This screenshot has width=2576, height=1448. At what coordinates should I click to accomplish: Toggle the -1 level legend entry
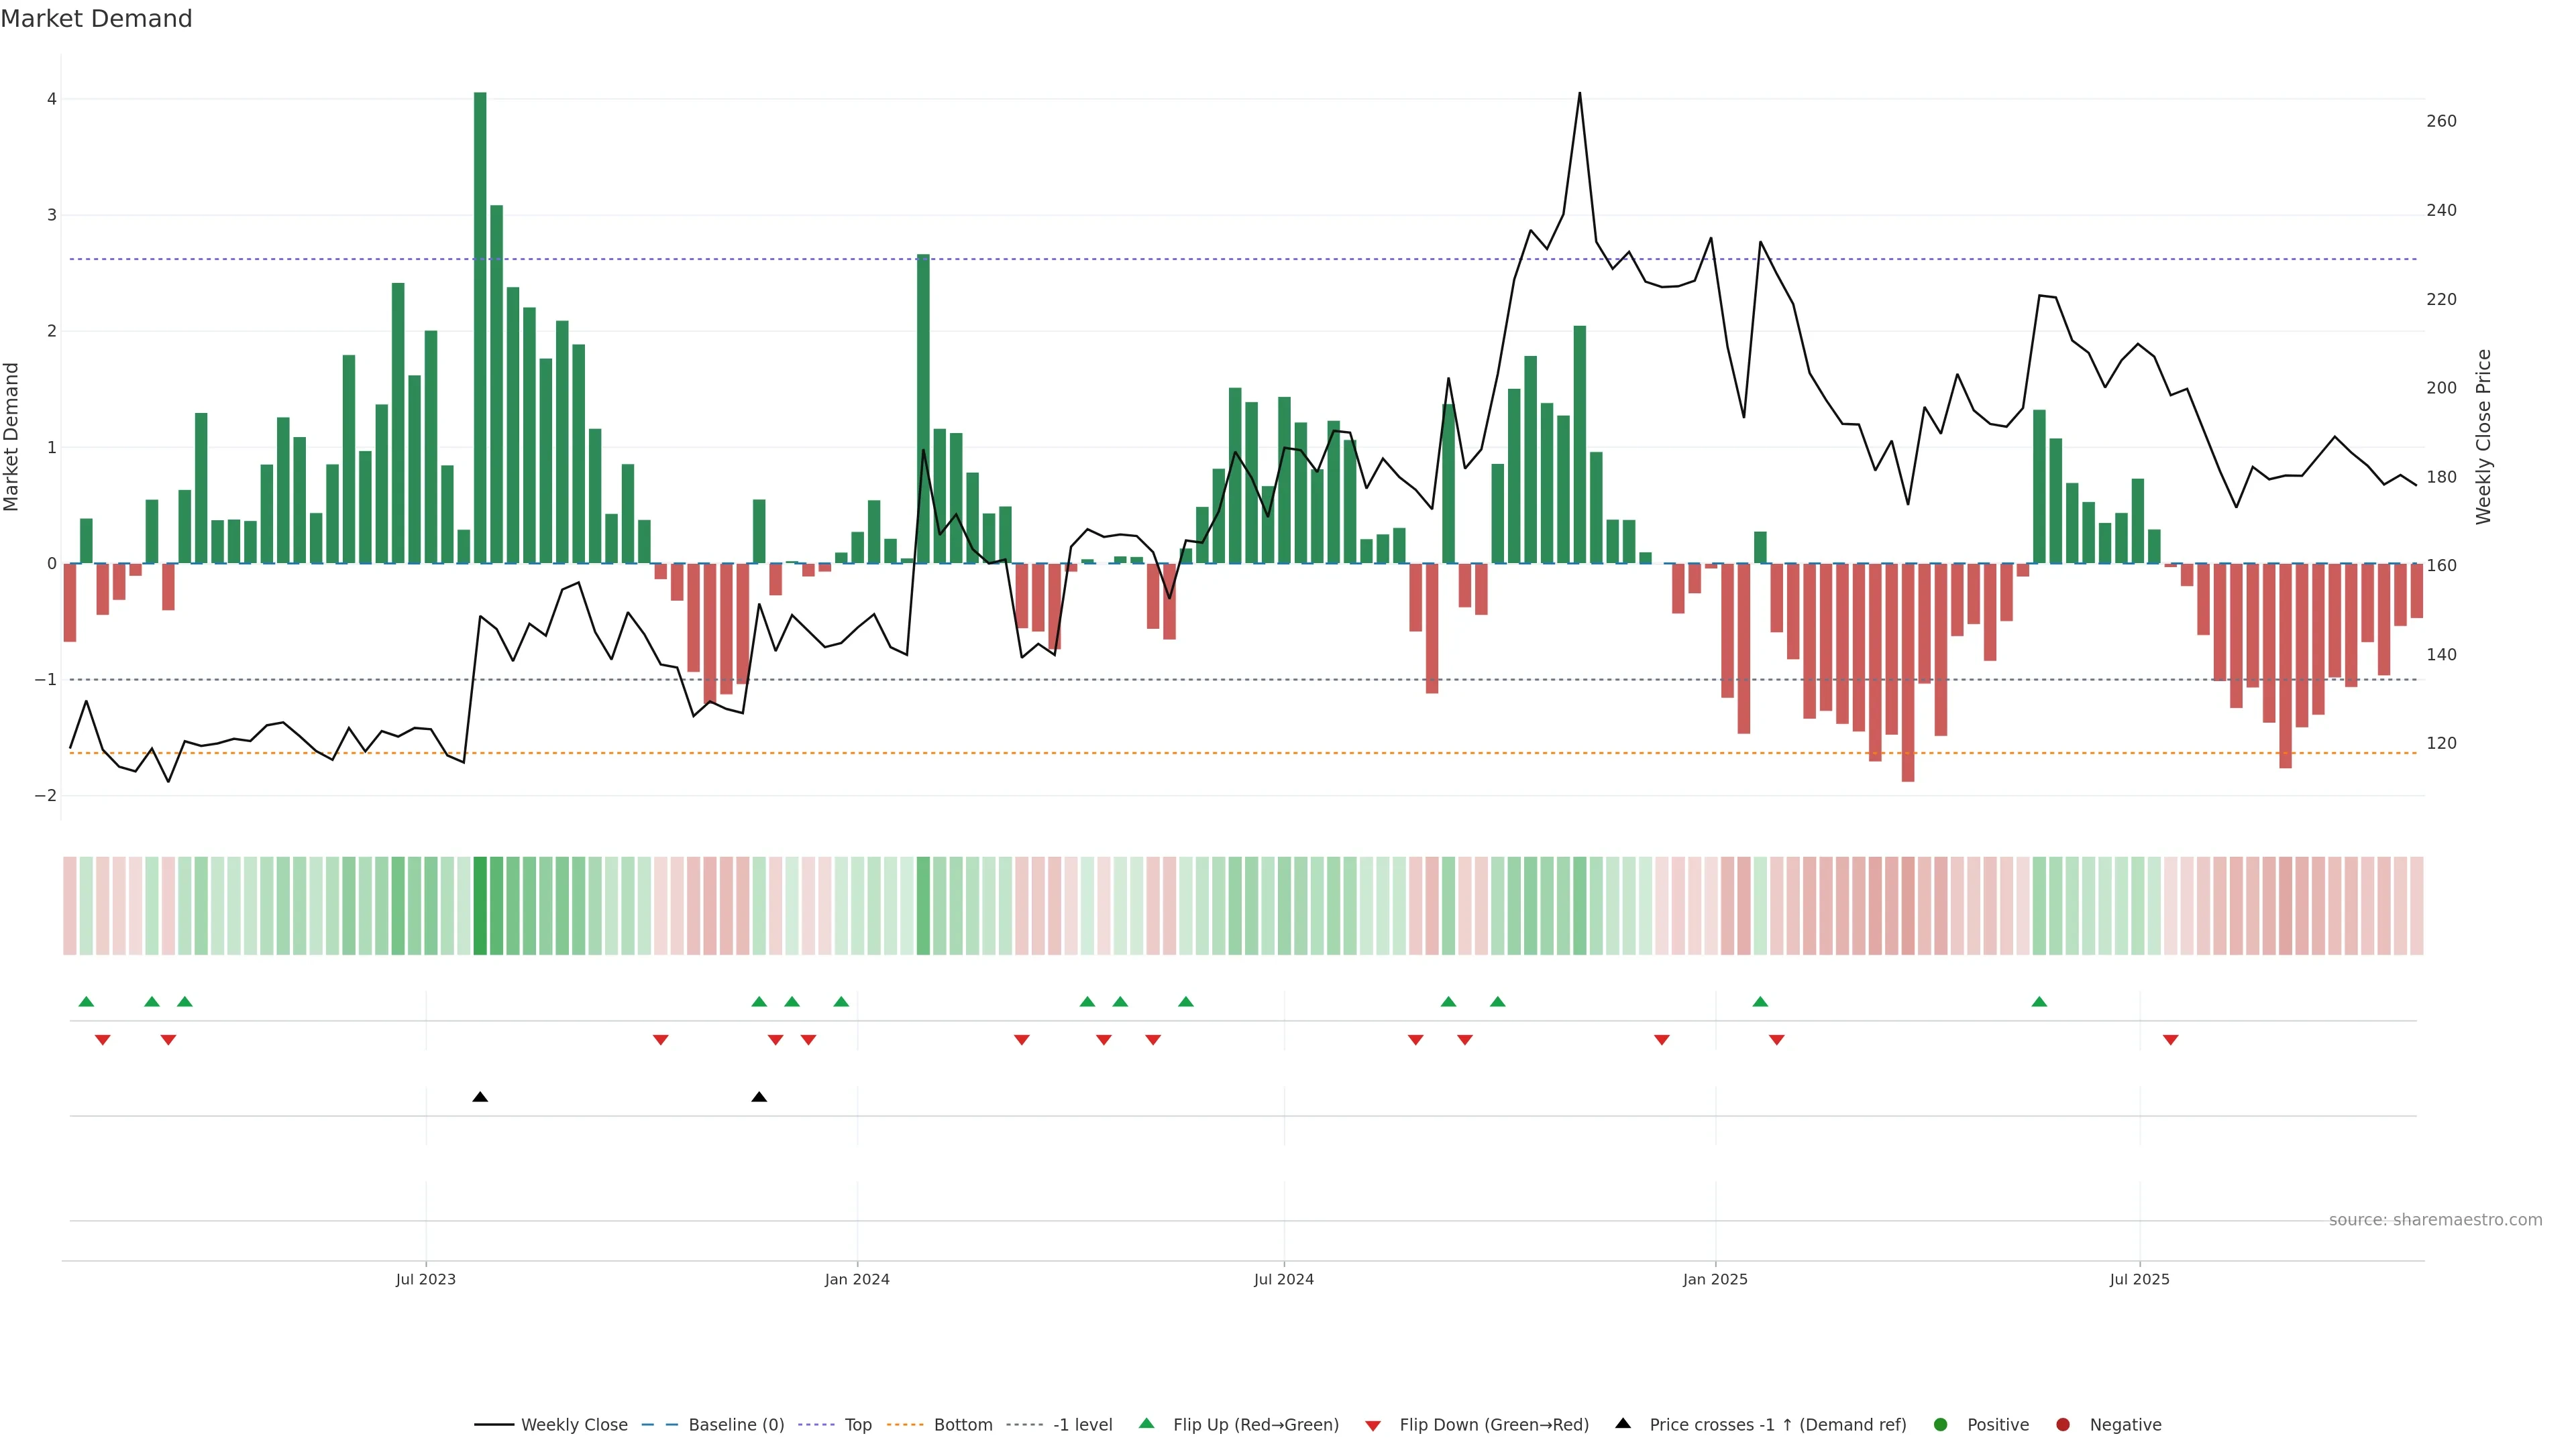click(x=1082, y=1424)
